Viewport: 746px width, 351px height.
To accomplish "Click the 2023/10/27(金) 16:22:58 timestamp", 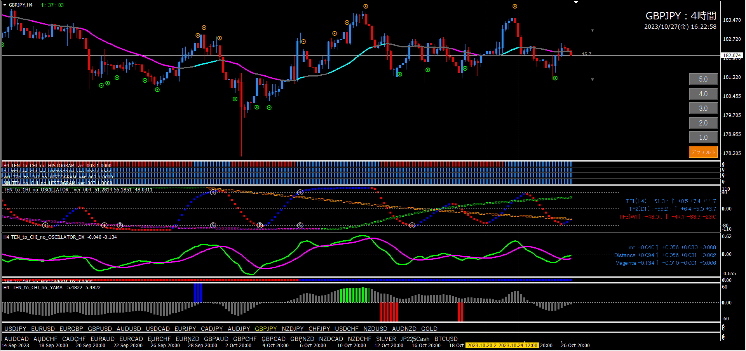I will (680, 27).
